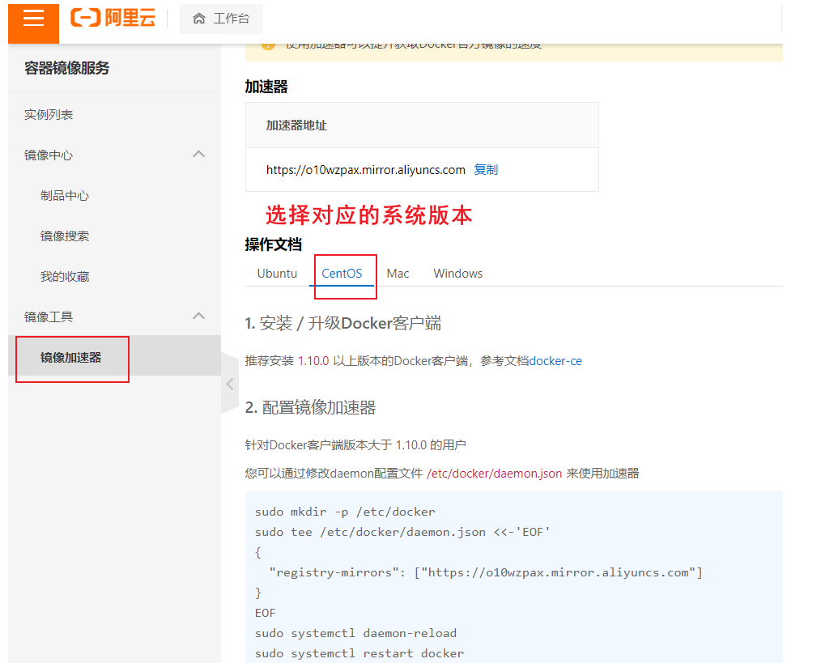Switch to the Windows tab
The image size is (821, 663).
click(x=457, y=274)
